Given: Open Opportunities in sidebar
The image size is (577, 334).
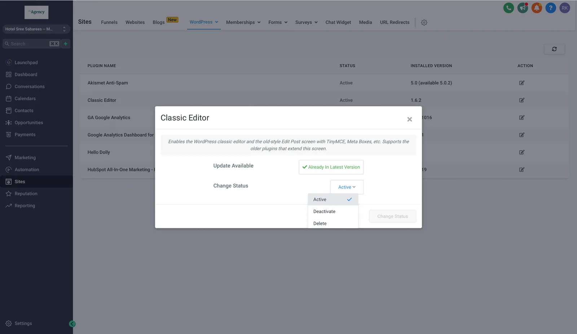Looking at the screenshot, I should coord(29,123).
